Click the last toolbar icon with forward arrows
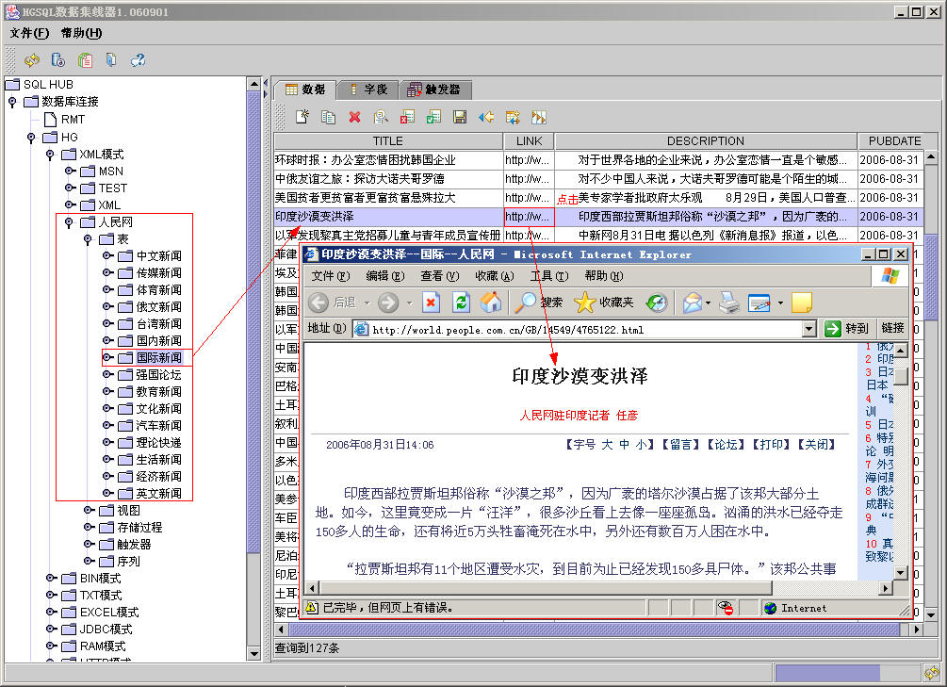This screenshot has width=947, height=687. tap(538, 117)
